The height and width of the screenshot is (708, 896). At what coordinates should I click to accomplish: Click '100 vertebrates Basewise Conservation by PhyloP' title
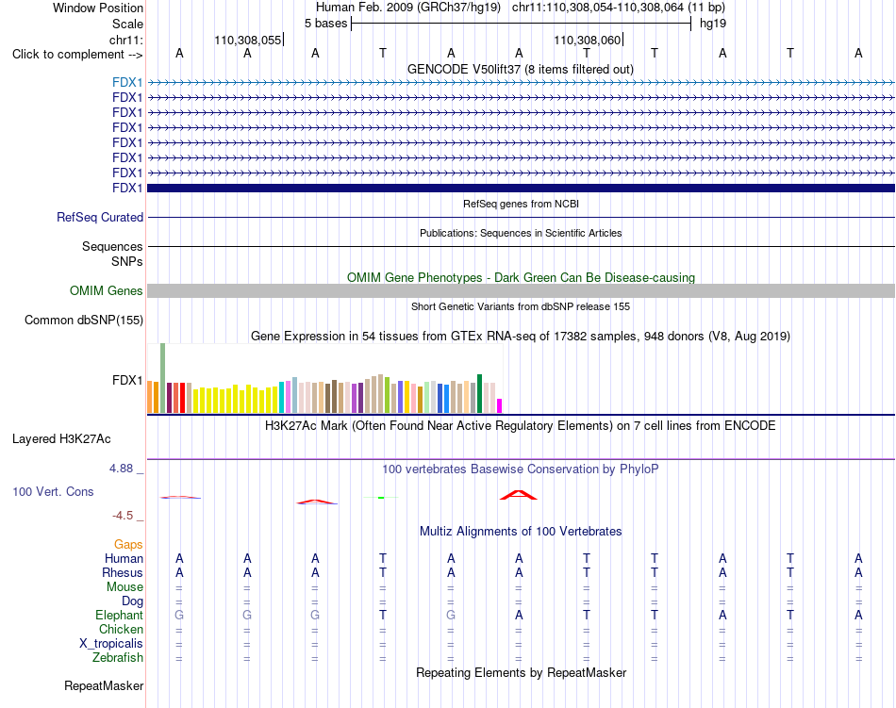pyautogui.click(x=521, y=469)
